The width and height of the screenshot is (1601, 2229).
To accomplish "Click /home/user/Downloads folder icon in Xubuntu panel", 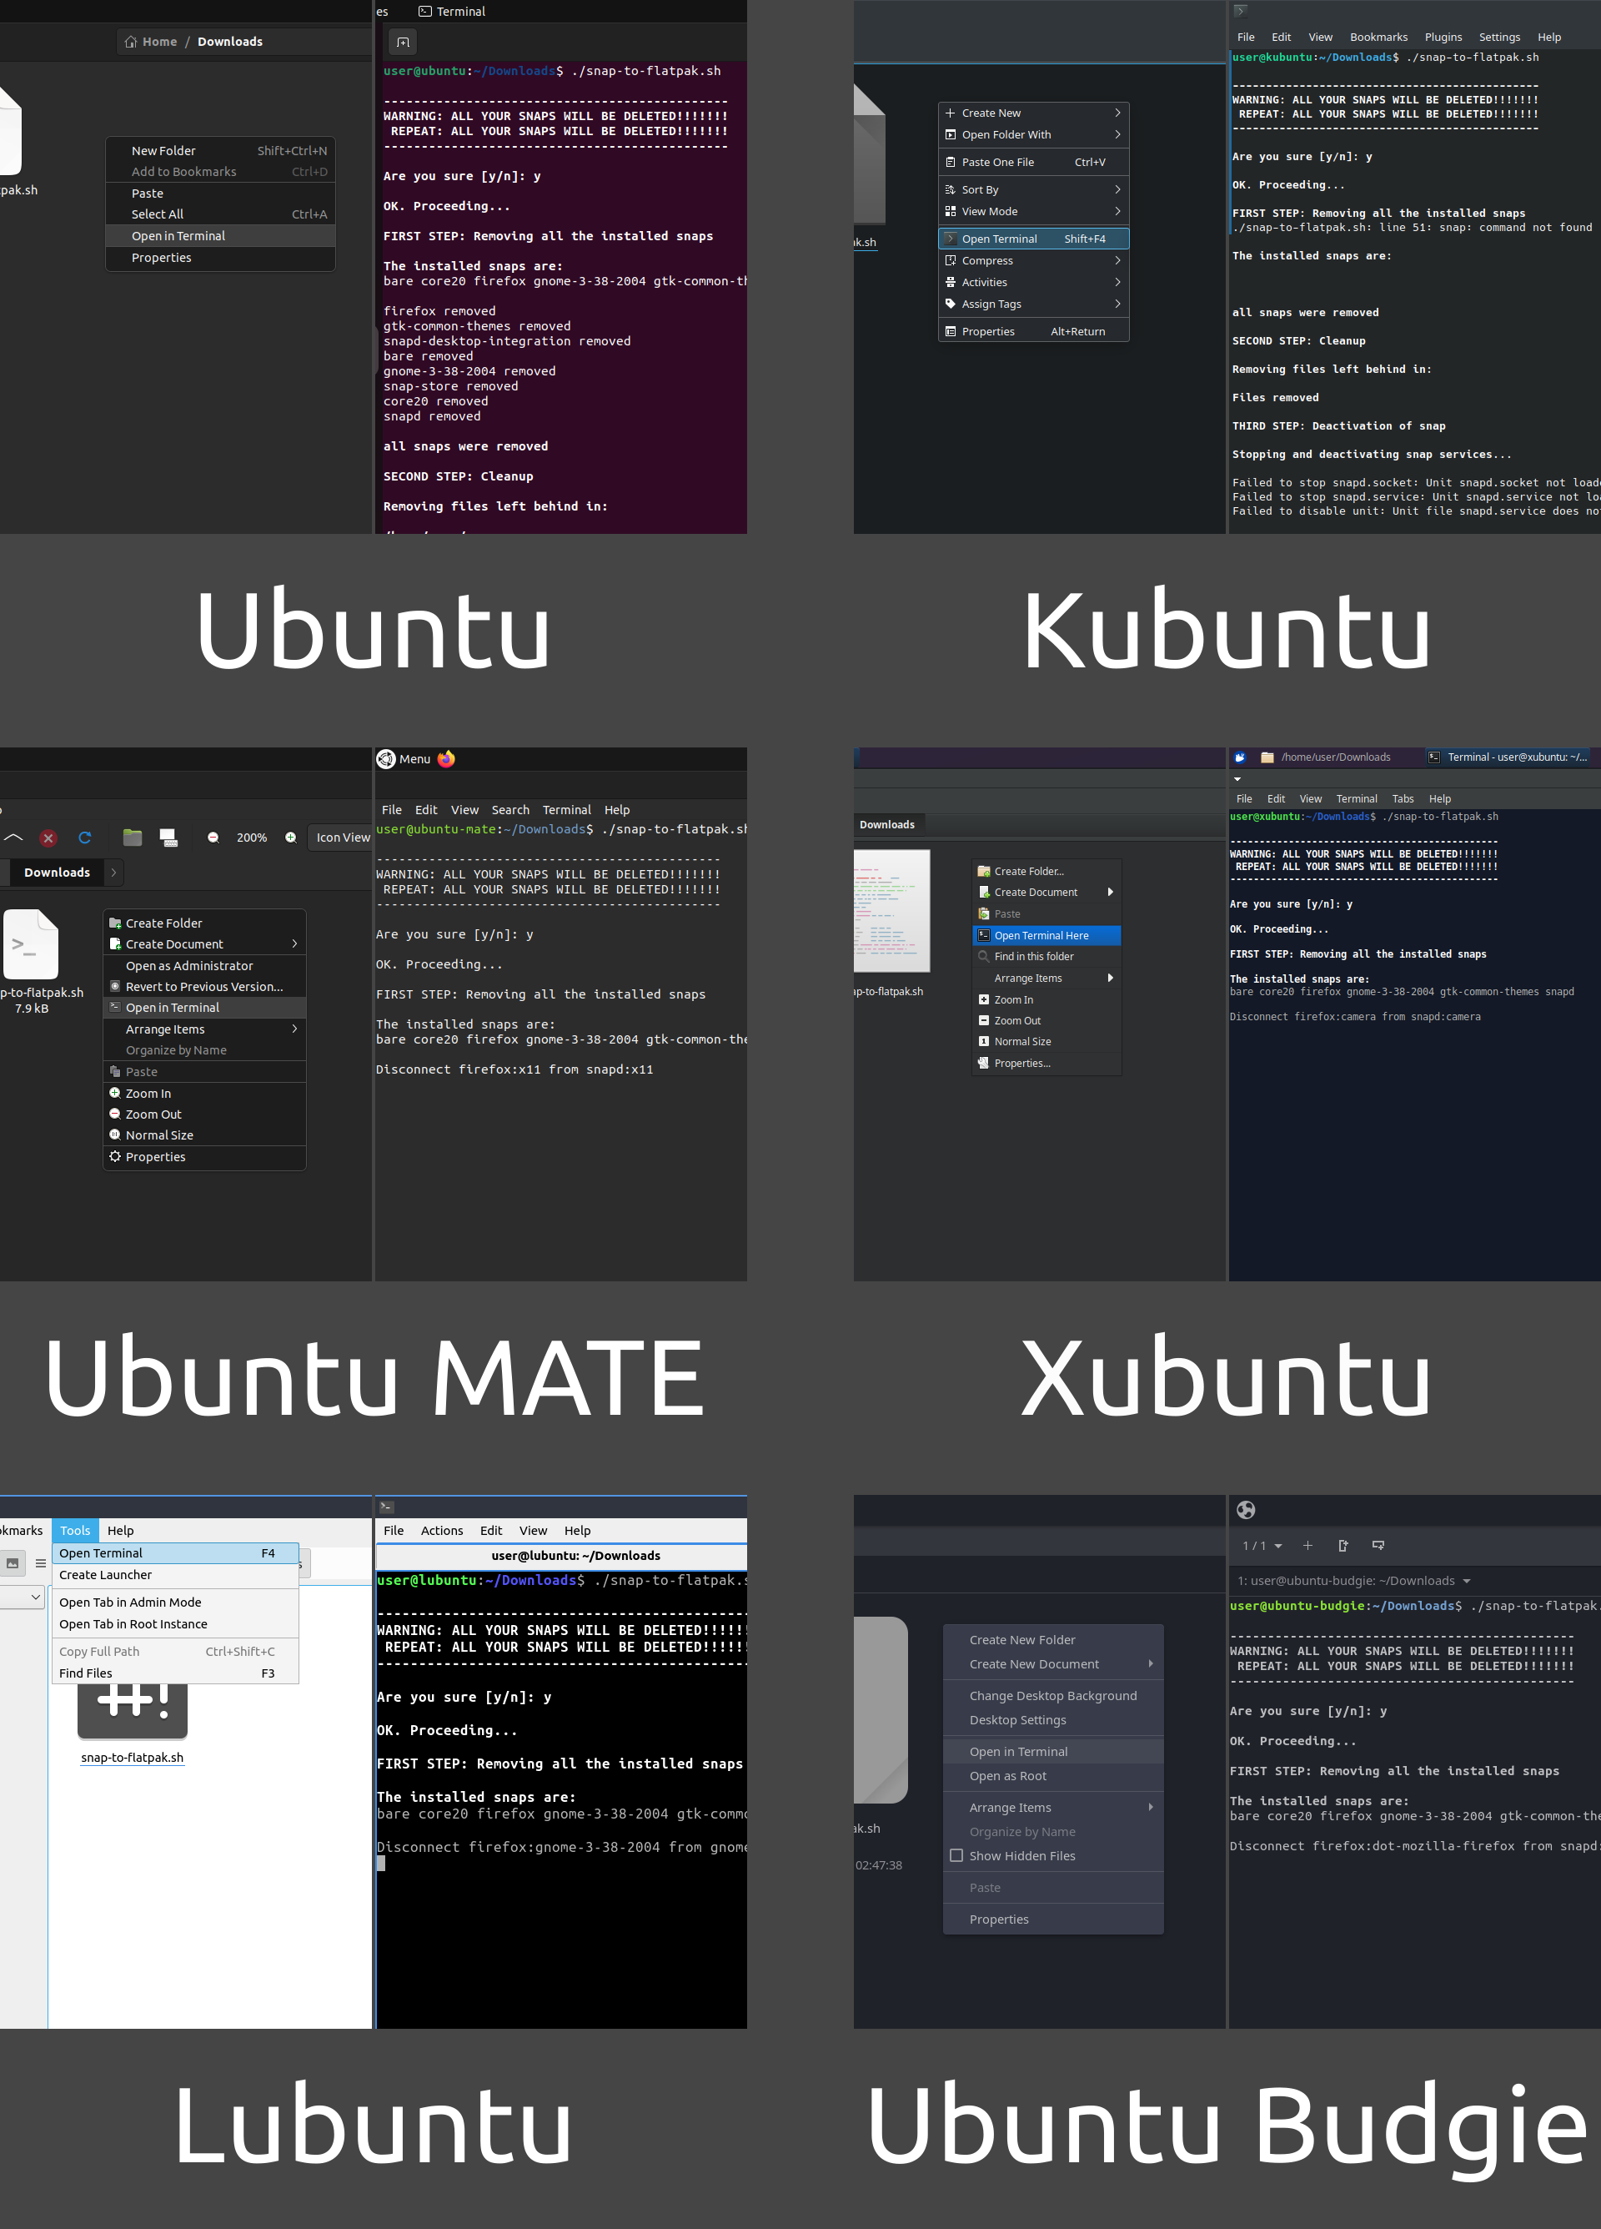I will 1267,757.
